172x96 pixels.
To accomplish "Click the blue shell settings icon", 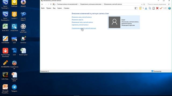I will [x=169, y=8].
